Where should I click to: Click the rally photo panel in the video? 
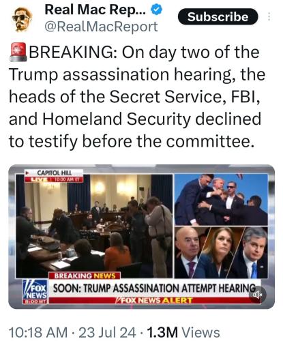coord(221,200)
